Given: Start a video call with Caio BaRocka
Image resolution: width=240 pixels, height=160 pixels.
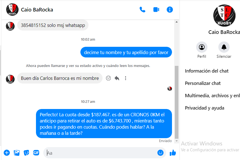Looking at the screenshot, I should (x=156, y=10).
